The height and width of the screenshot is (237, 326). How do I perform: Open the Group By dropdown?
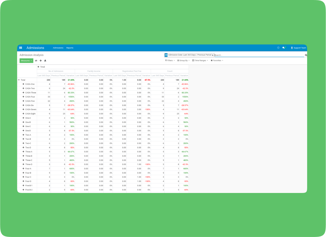(x=183, y=61)
